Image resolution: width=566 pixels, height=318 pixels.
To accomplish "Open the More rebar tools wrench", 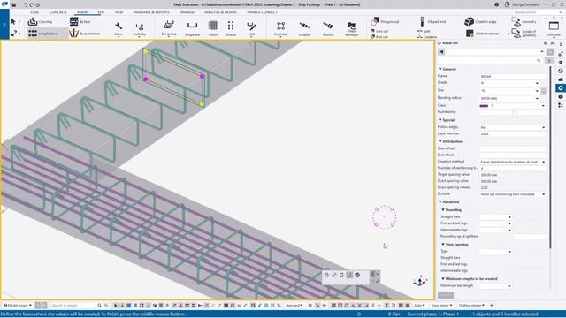I will pos(119,28).
